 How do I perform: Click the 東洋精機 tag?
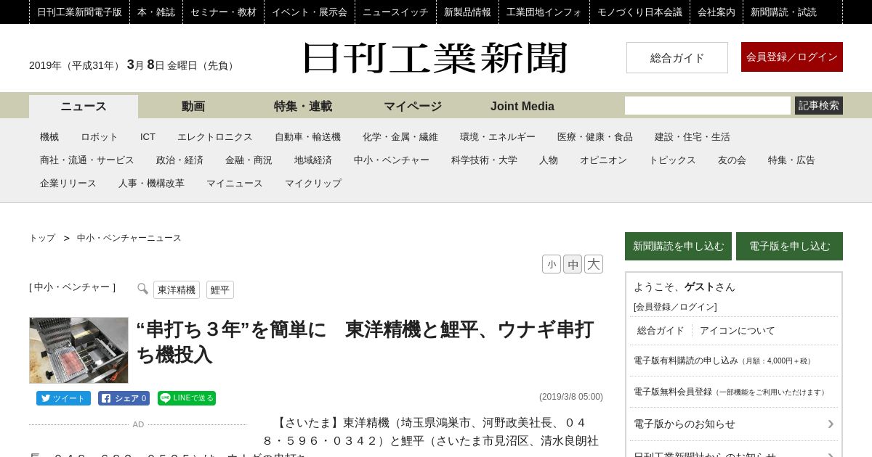click(177, 290)
